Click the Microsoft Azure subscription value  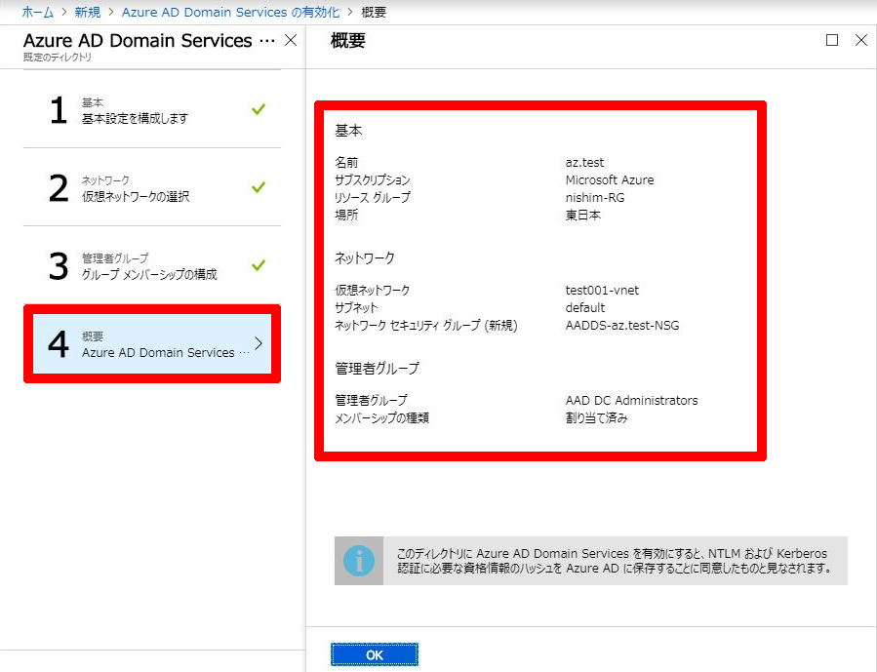[610, 180]
